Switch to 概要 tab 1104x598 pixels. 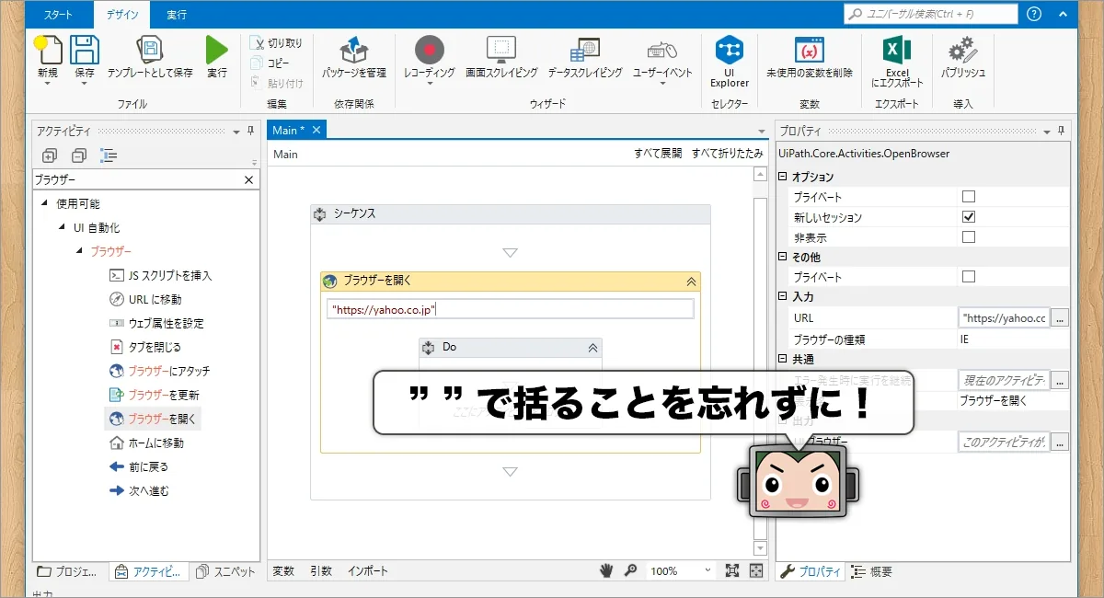click(x=872, y=571)
